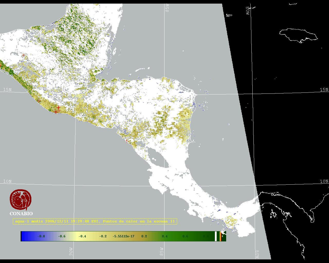Click the 10N latitude label on the right edge

coord(324,181)
